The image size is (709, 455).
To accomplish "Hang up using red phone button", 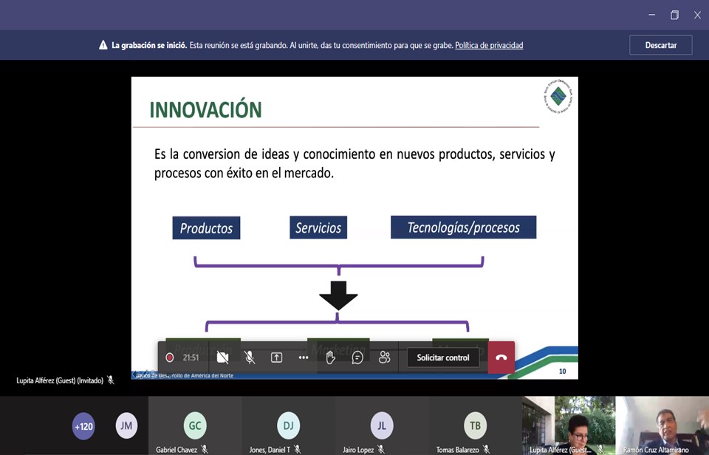I will click(501, 357).
